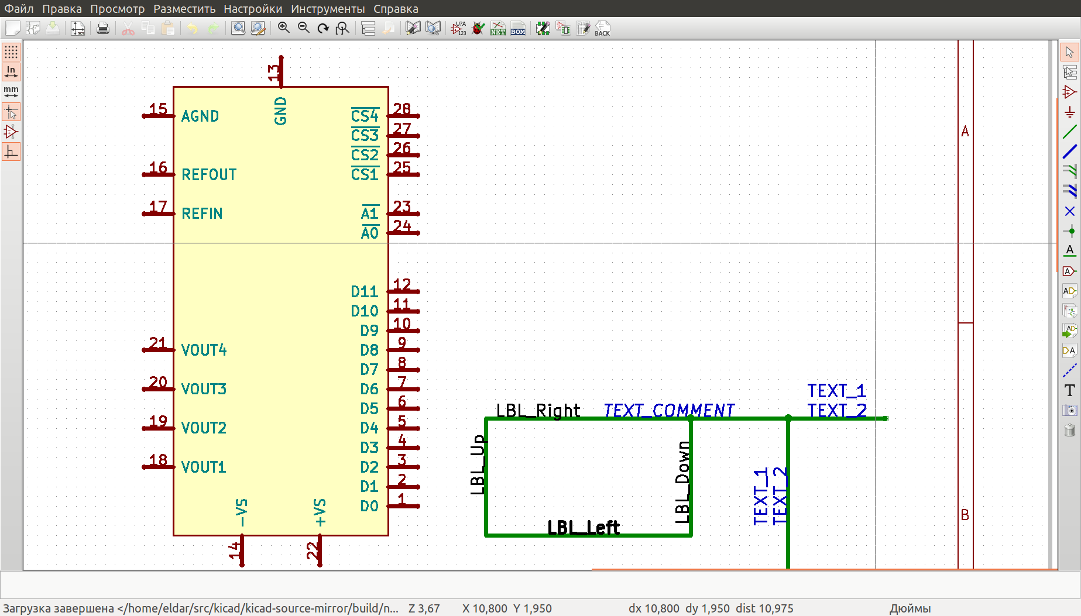1081x616 pixels.
Task: Switch units to millimeters
Action: click(11, 91)
